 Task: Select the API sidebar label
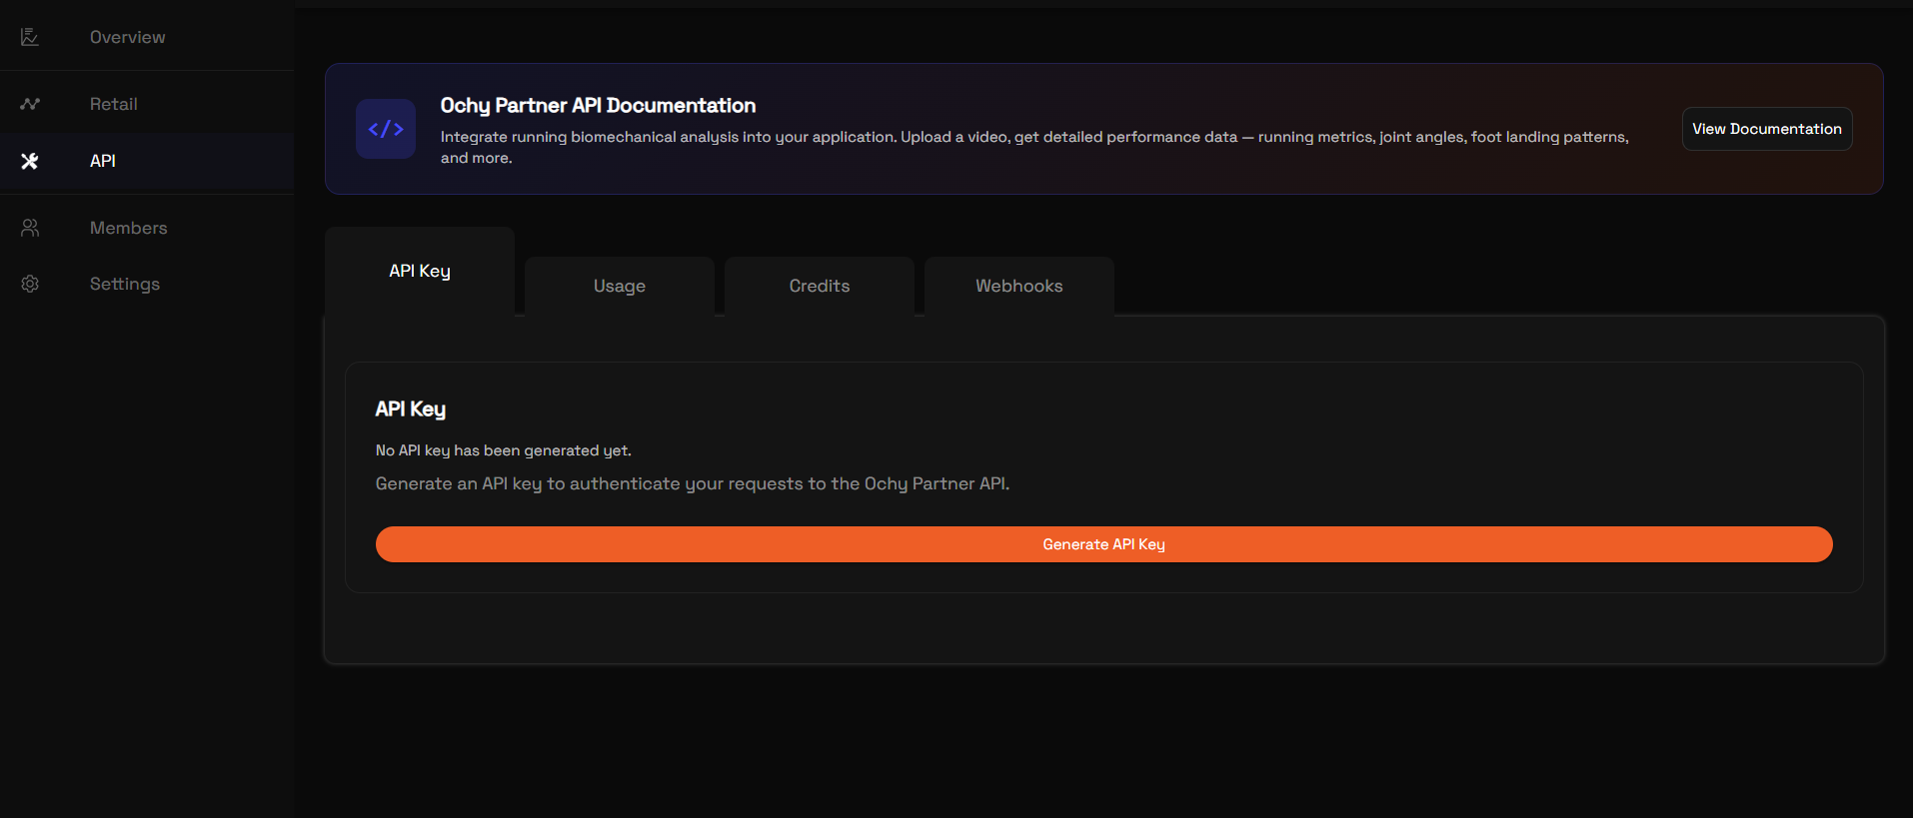pyautogui.click(x=102, y=161)
